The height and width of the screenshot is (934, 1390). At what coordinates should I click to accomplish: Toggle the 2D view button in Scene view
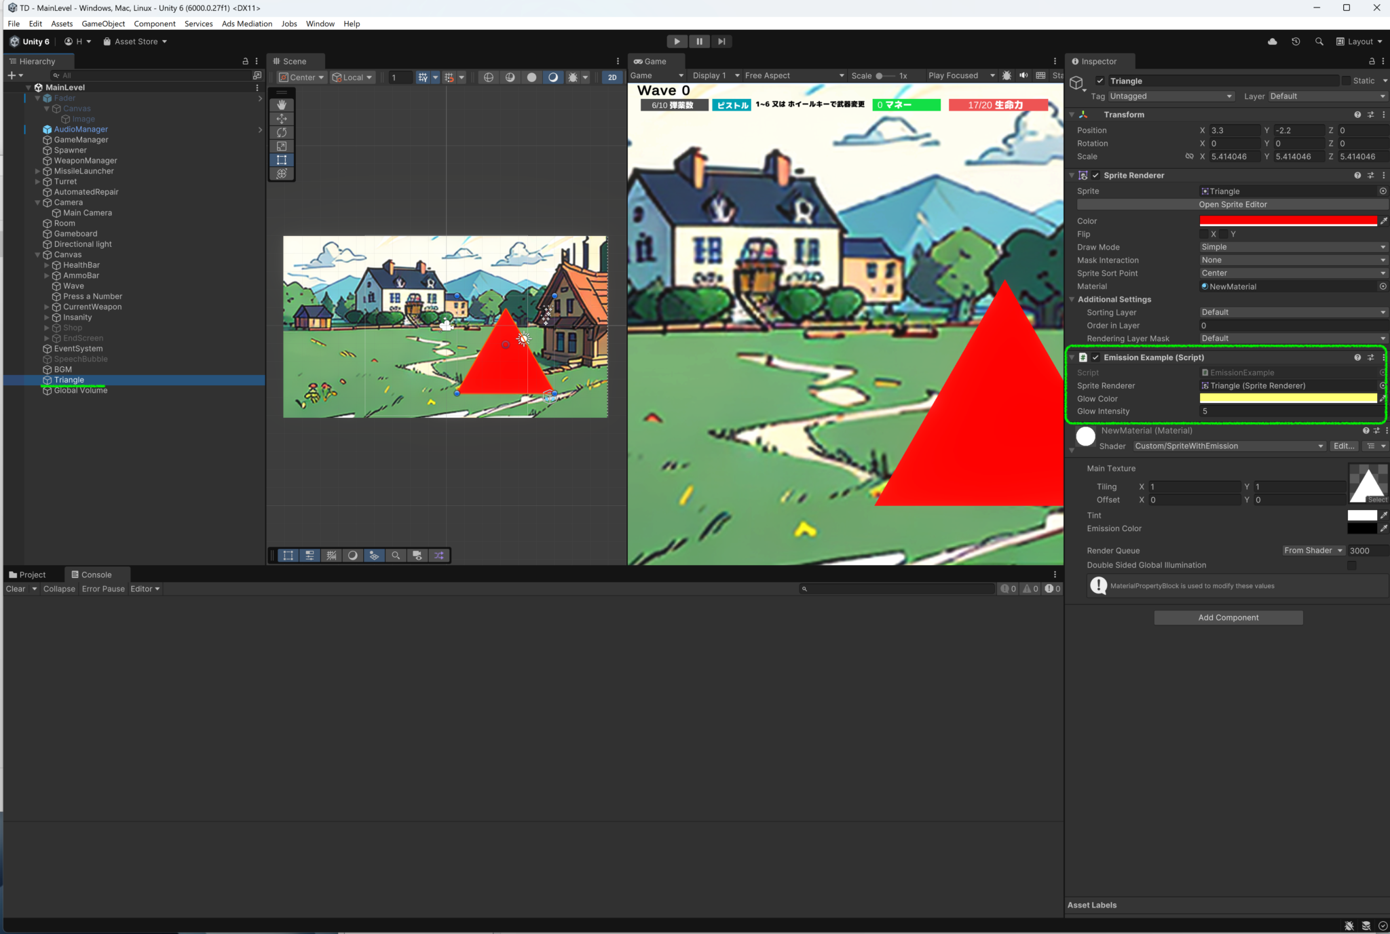[612, 77]
